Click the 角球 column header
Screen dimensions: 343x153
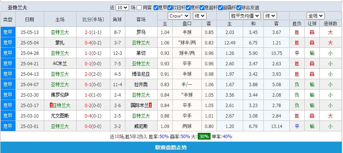click(117, 19)
